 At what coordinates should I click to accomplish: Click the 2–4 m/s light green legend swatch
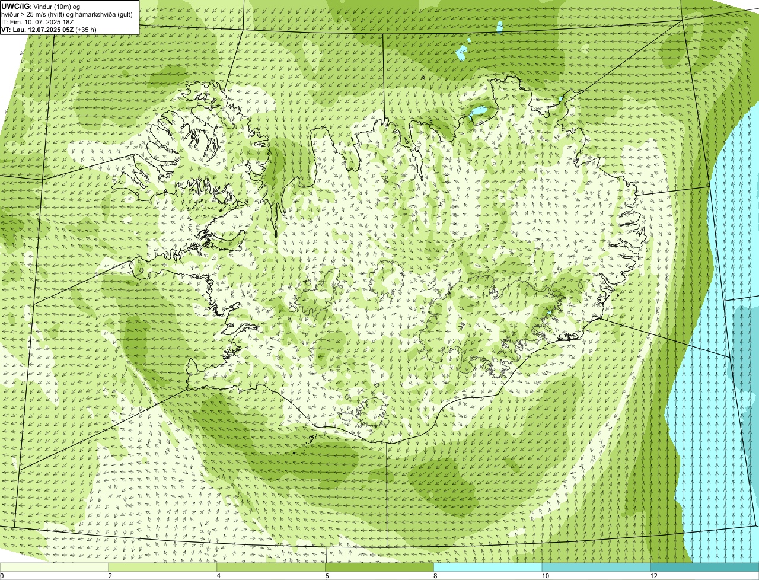click(x=163, y=568)
